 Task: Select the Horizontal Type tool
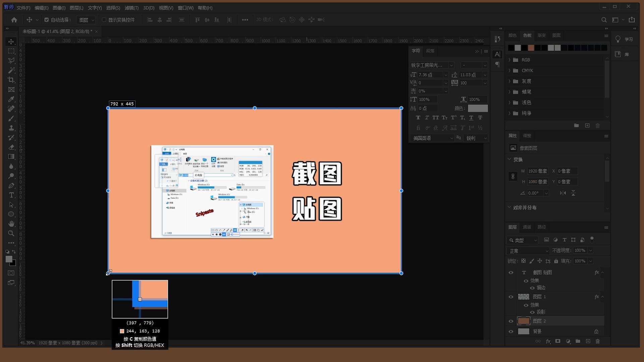[x=11, y=195]
